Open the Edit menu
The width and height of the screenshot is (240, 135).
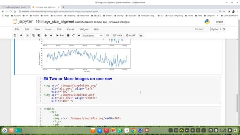(x=27, y=29)
